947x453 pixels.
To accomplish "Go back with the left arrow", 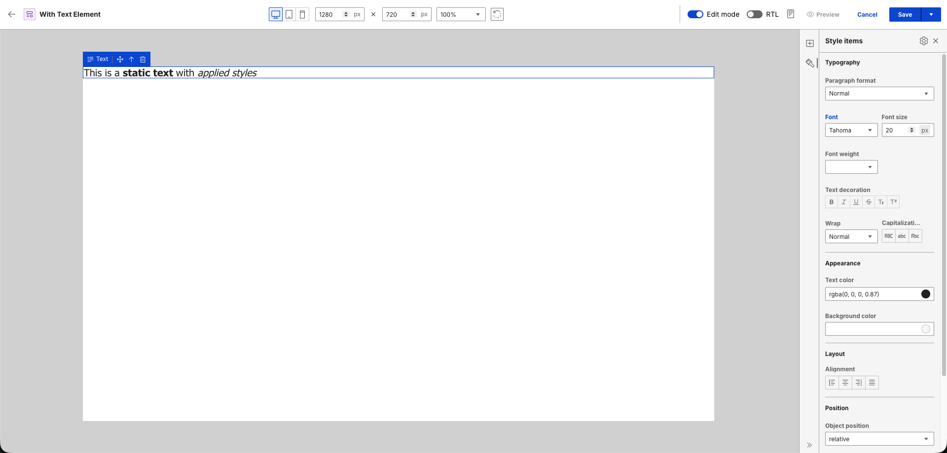I will click(x=12, y=14).
